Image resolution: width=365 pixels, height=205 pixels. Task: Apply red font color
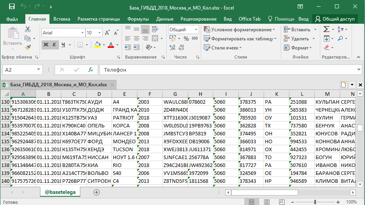111,45
